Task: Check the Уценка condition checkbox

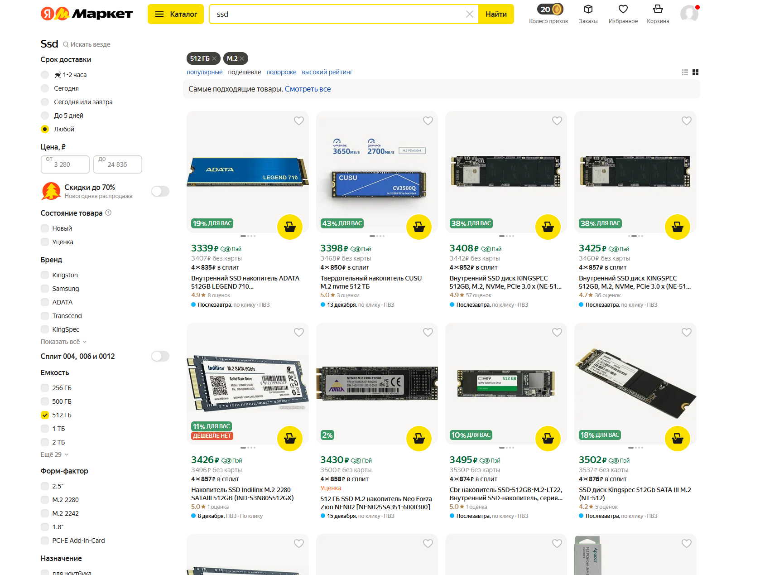Action: tap(45, 242)
